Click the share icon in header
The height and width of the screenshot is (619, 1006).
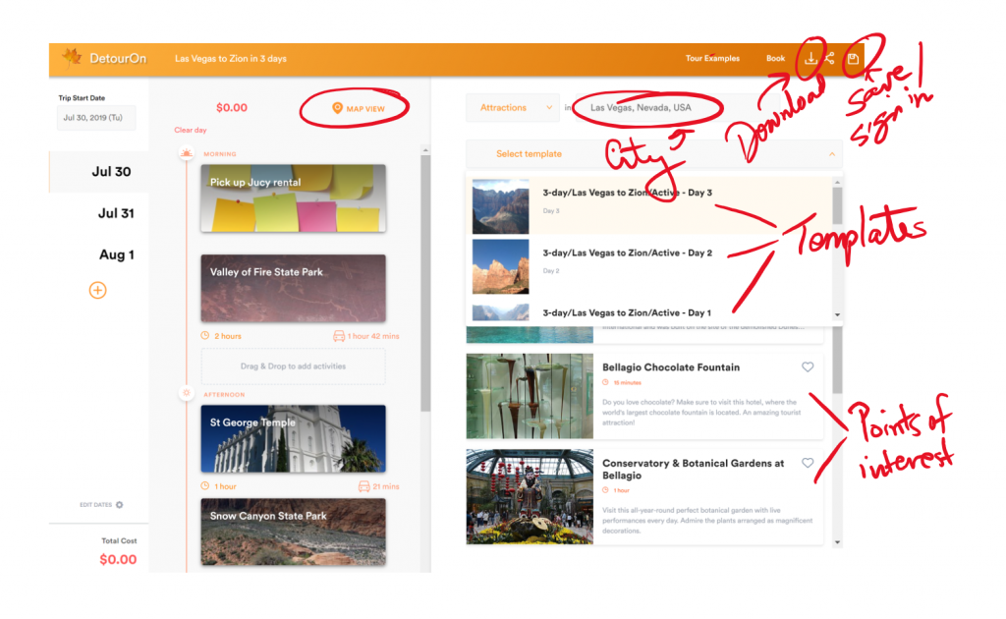pos(829,58)
